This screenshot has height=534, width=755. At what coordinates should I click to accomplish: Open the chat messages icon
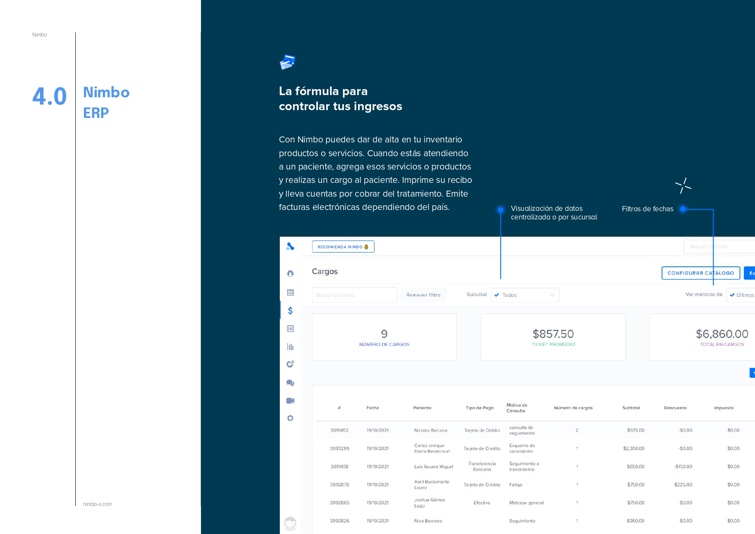(x=291, y=383)
